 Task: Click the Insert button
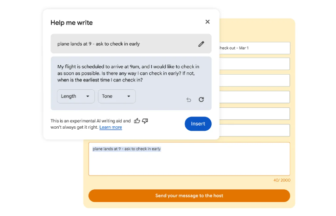coord(198,124)
